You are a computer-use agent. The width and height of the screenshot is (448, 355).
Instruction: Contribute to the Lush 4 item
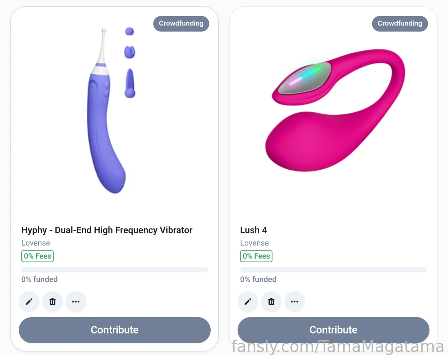[333, 330]
